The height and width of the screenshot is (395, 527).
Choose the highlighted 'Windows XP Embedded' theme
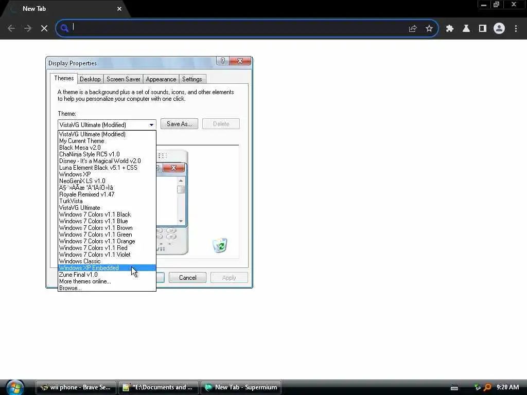[x=107, y=268]
